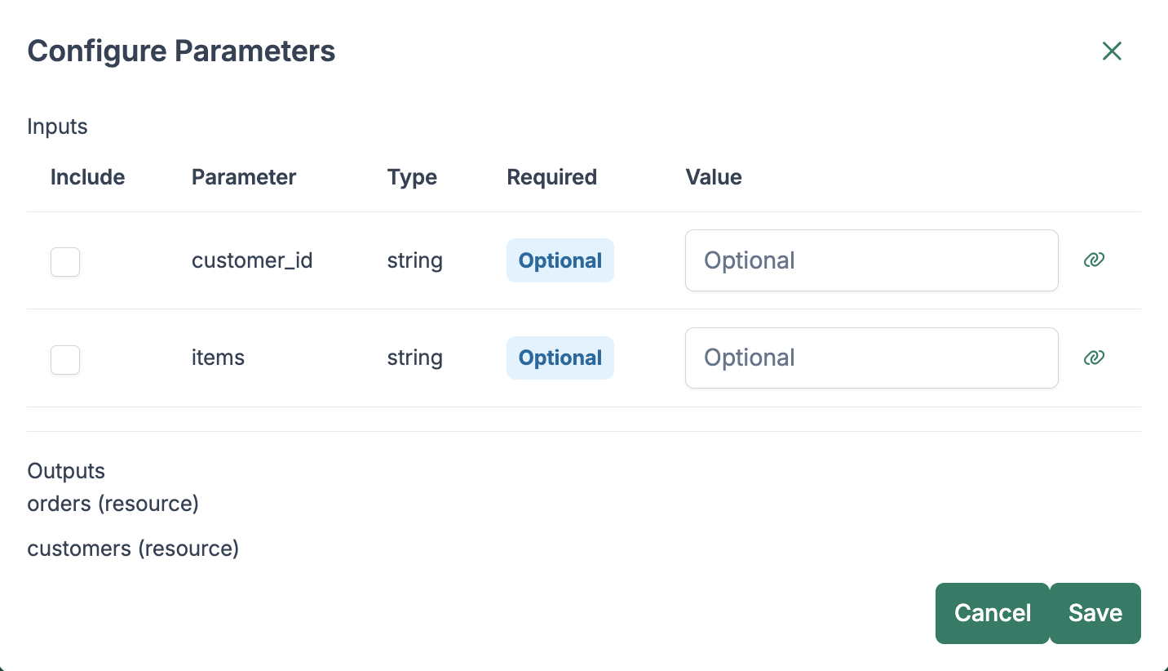Viewport: 1168px width, 671px height.
Task: Click the link icon for items
Action: [x=1094, y=358]
